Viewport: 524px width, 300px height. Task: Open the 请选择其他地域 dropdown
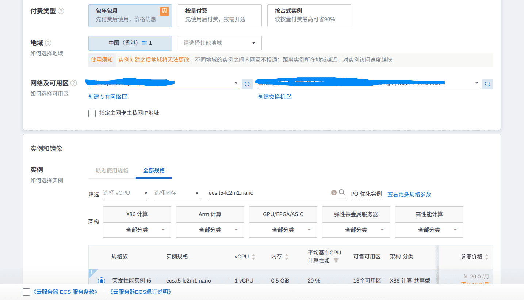219,43
